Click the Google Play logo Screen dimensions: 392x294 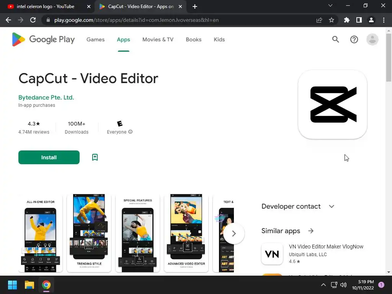pos(43,39)
